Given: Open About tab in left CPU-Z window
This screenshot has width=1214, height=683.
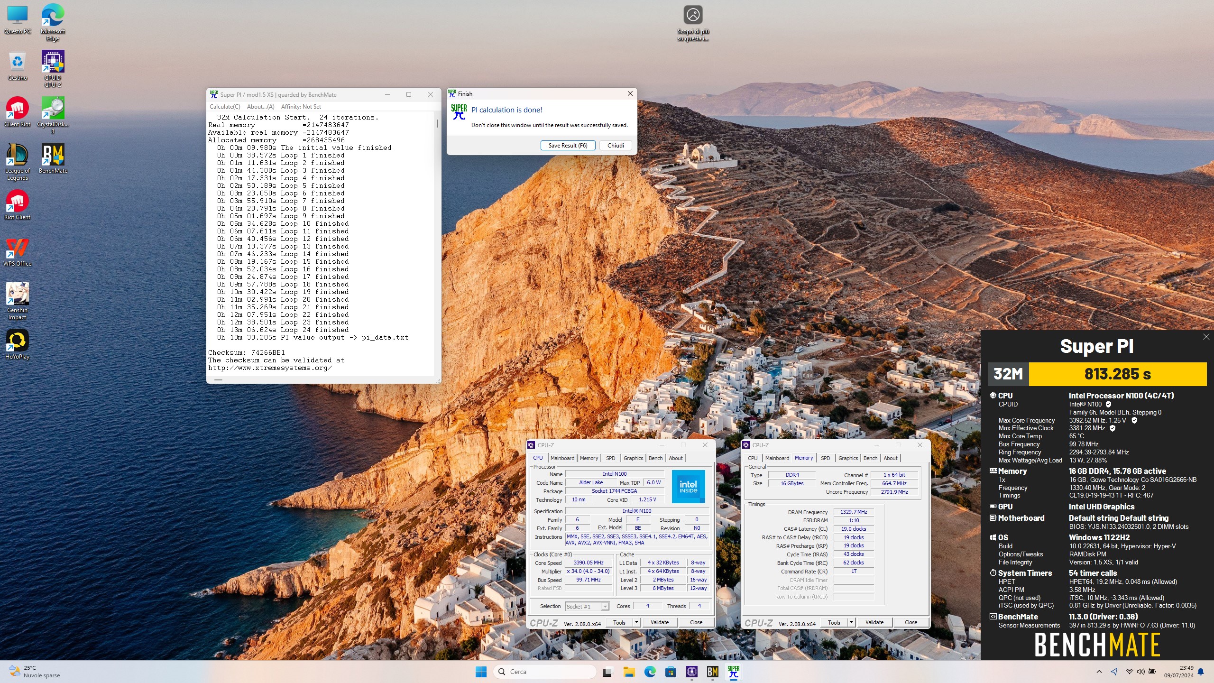Looking at the screenshot, I should (676, 458).
